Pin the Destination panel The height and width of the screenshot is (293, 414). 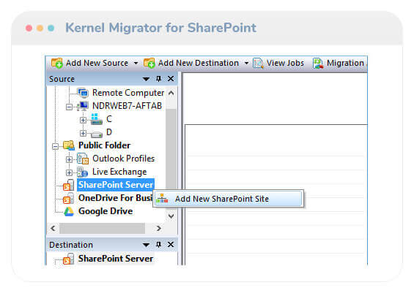[158, 245]
